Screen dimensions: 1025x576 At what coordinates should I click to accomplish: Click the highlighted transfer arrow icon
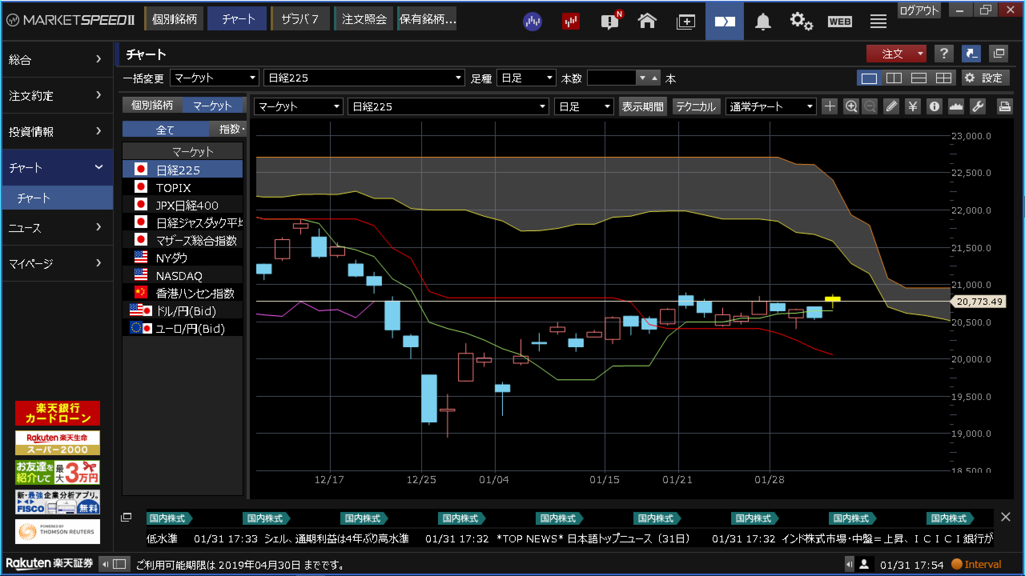(x=725, y=21)
